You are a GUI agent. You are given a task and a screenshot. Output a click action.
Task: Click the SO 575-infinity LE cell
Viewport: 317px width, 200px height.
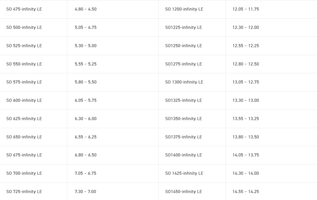[x=24, y=82]
